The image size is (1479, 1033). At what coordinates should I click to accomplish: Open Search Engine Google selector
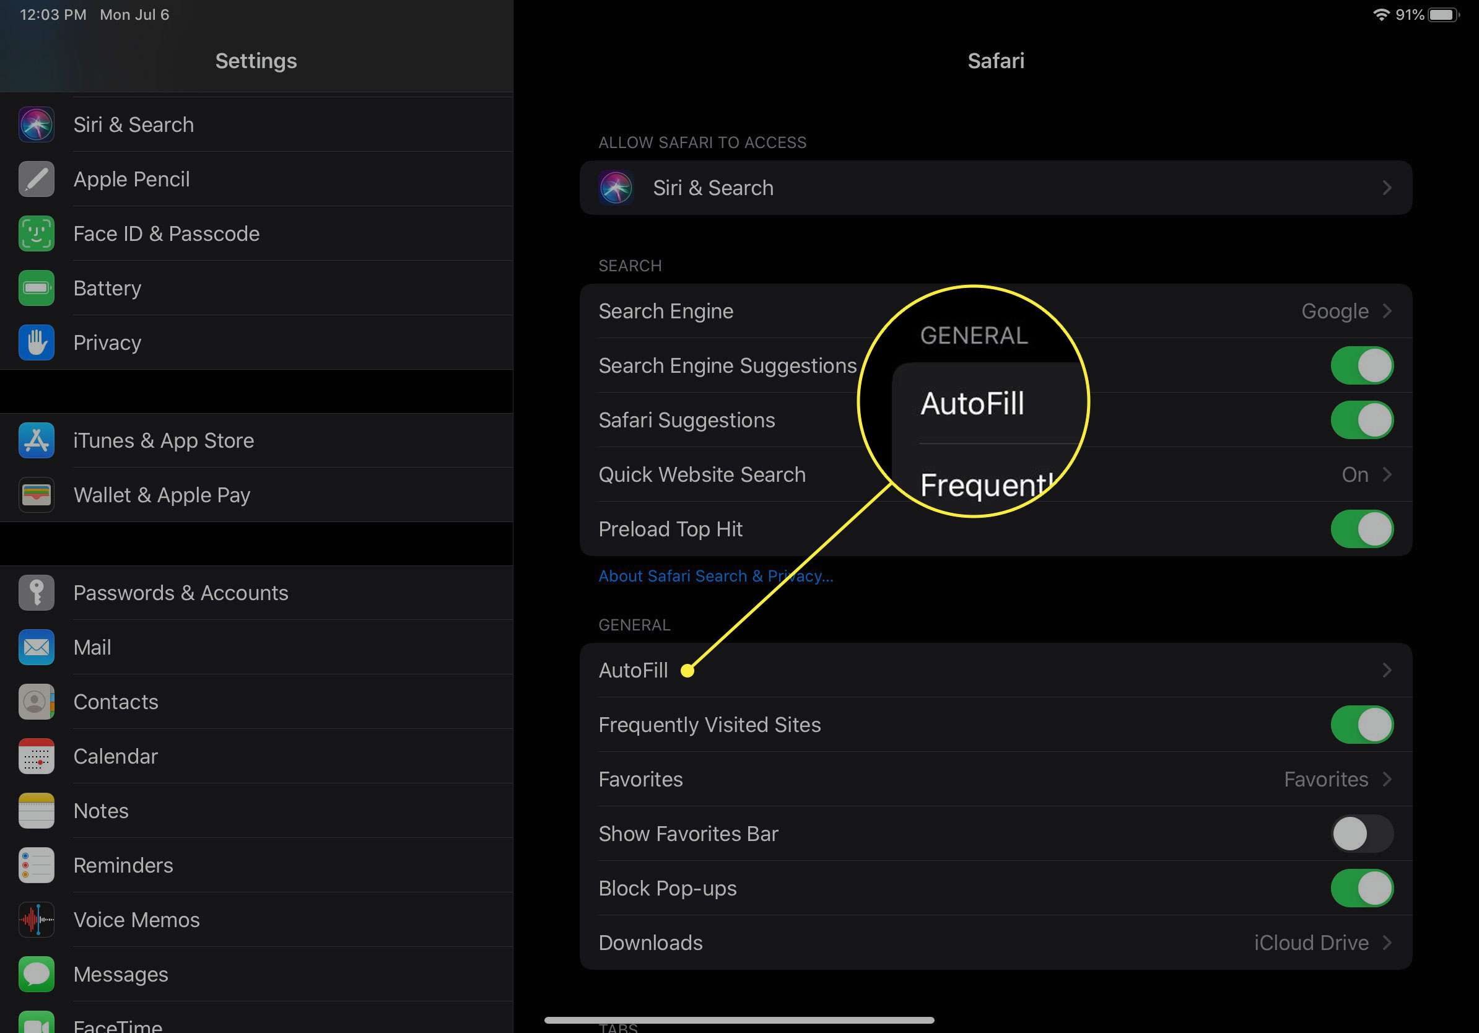coord(1346,311)
